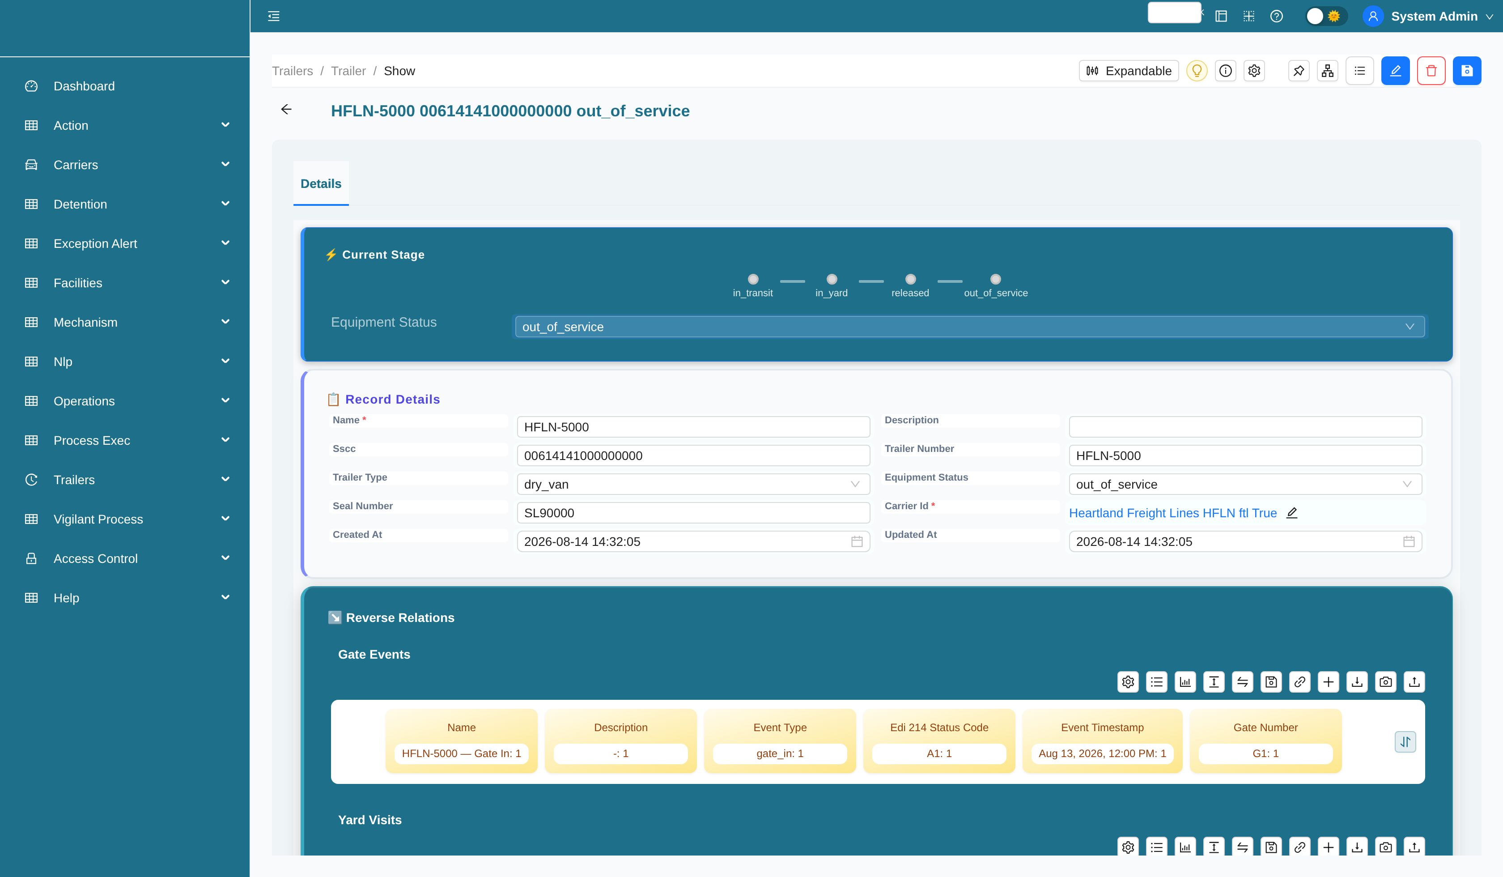This screenshot has width=1503, height=877.
Task: Open the Mechanism sidebar menu
Action: click(x=125, y=322)
